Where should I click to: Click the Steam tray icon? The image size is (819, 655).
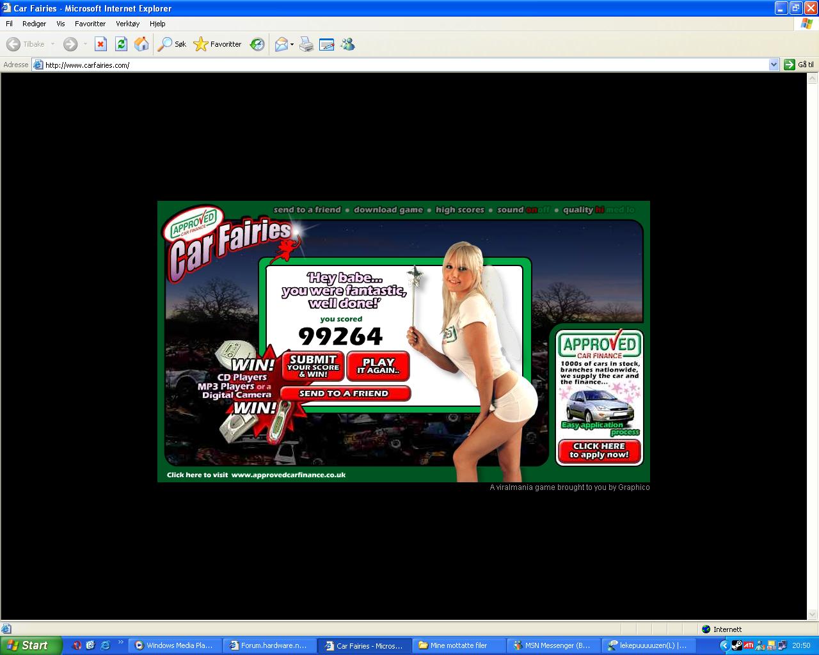tap(736, 645)
